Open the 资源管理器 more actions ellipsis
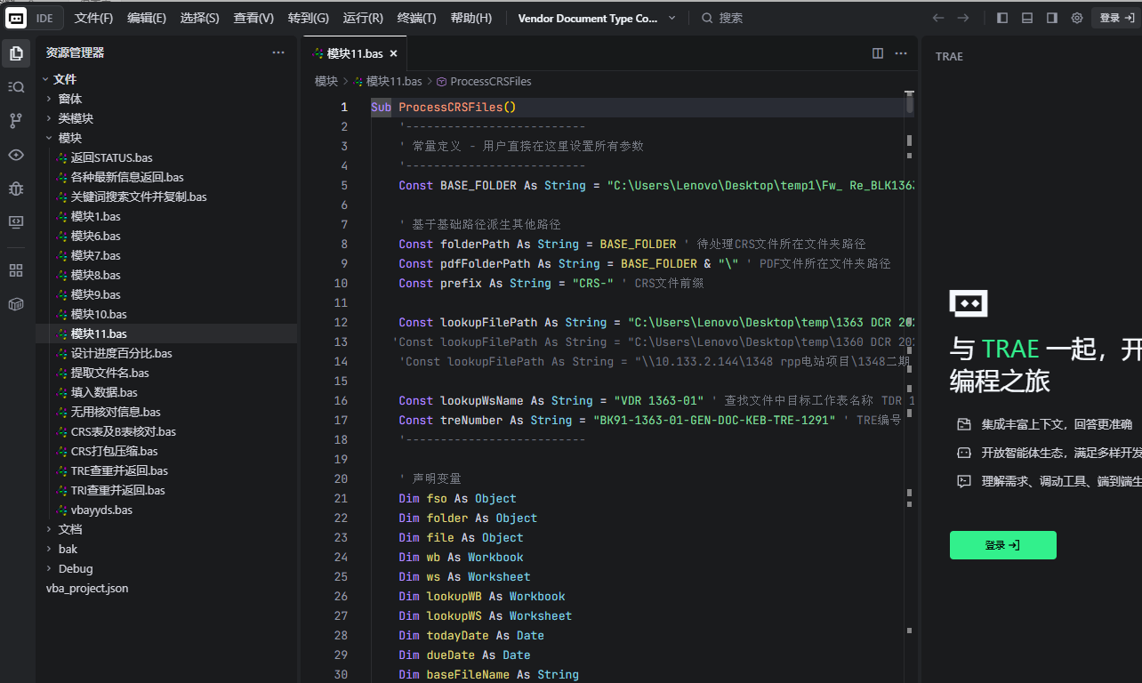Image resolution: width=1142 pixels, height=683 pixels. [278, 53]
